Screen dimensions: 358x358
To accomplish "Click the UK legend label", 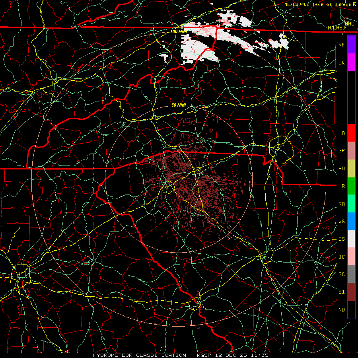I will point(341,62).
